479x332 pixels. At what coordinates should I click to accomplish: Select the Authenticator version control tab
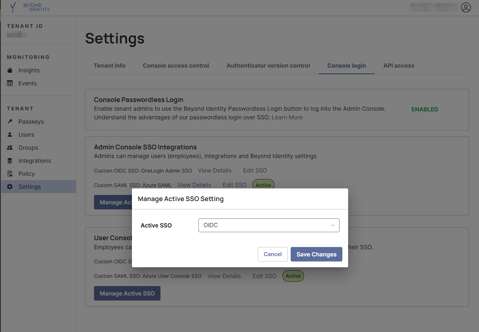tap(268, 65)
